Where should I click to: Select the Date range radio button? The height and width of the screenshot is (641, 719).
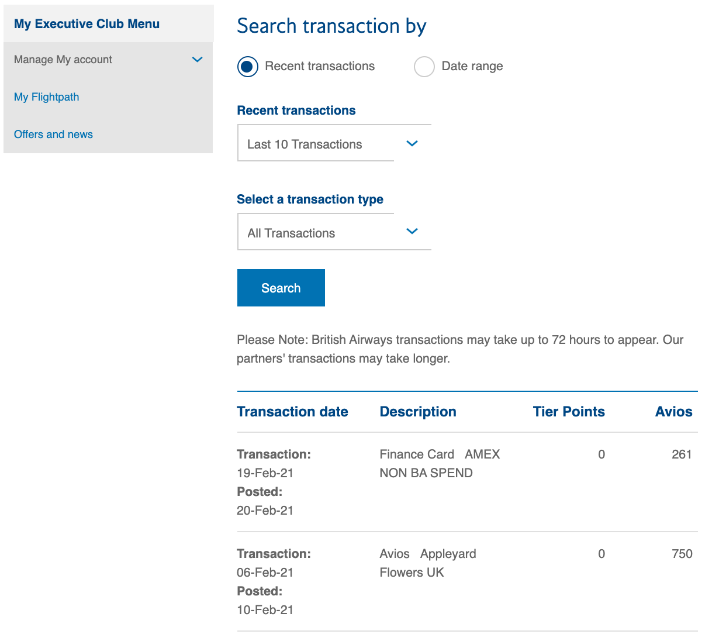pyautogui.click(x=424, y=67)
